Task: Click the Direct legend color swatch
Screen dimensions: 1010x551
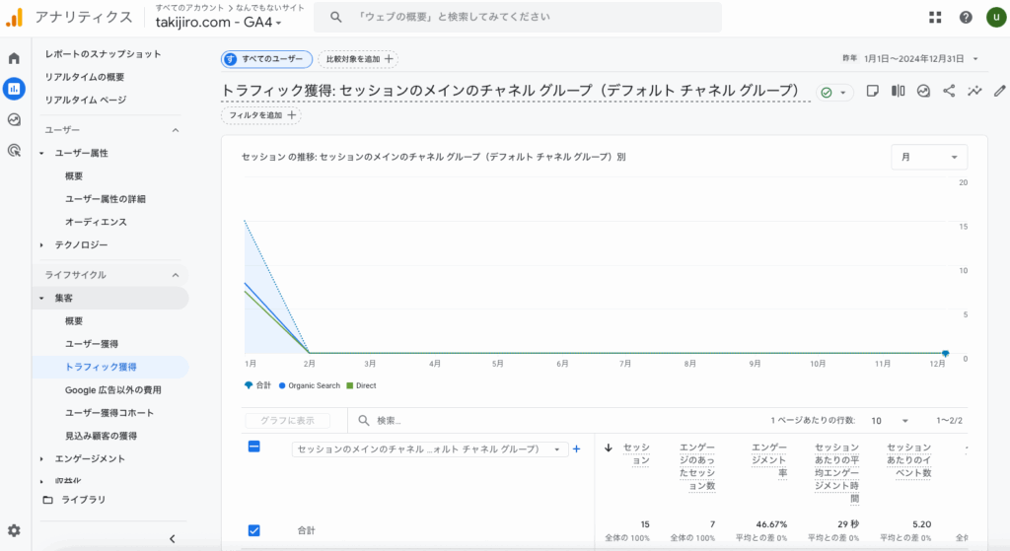Action: tap(349, 385)
